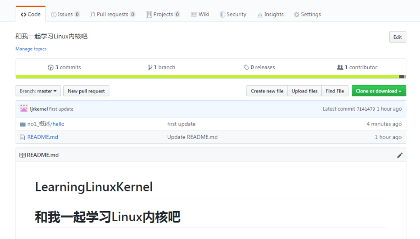Click the Wiki book icon

[x=194, y=15]
